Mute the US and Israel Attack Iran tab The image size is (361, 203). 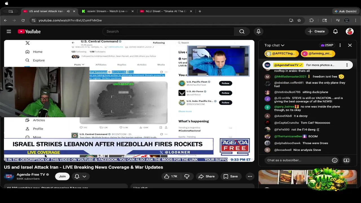click(x=68, y=11)
